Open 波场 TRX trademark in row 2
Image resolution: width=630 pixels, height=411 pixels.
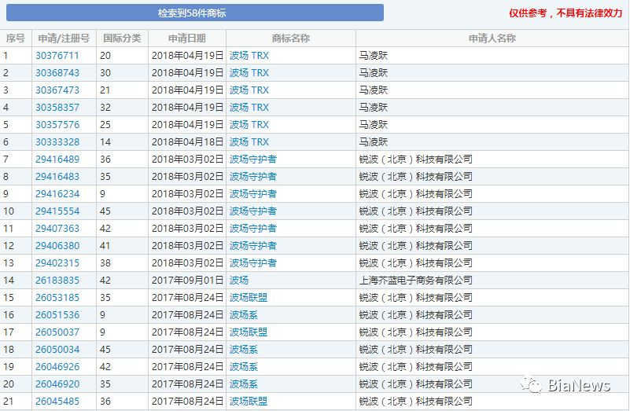(x=249, y=72)
